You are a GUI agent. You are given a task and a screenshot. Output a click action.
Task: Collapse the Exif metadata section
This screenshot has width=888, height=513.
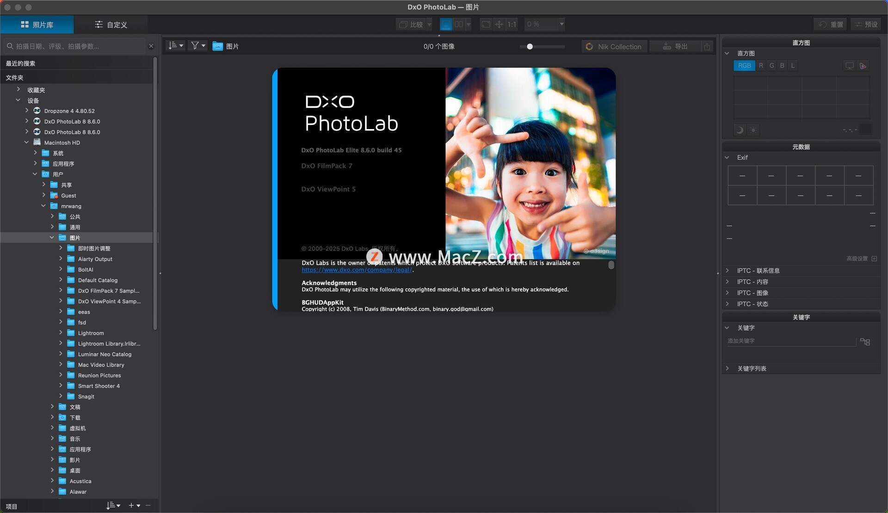tap(727, 157)
